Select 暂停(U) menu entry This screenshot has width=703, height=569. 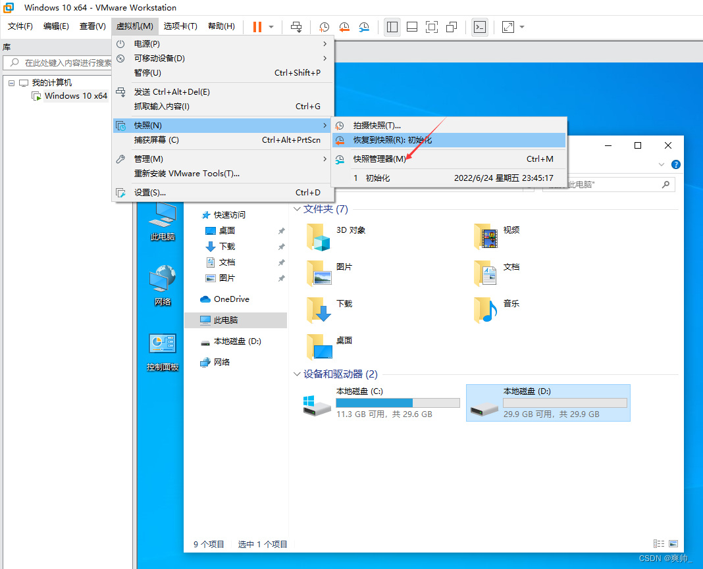(x=223, y=72)
